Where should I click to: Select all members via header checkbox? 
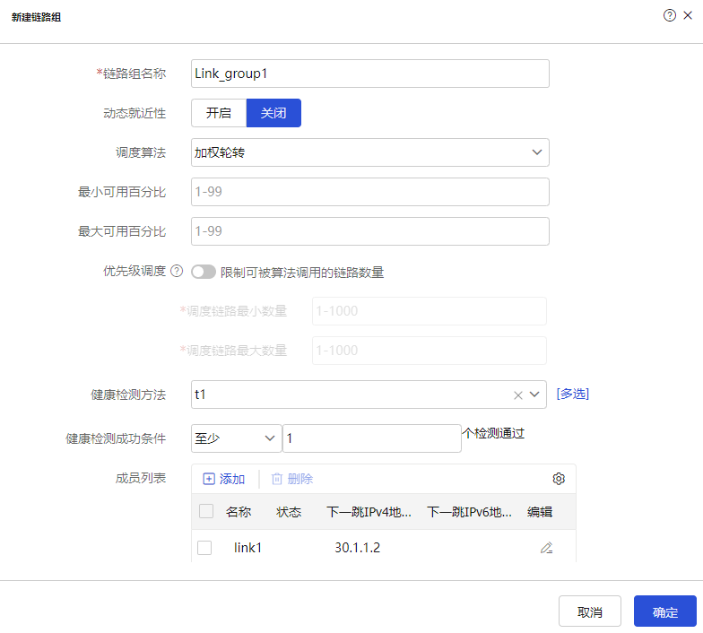tap(206, 511)
